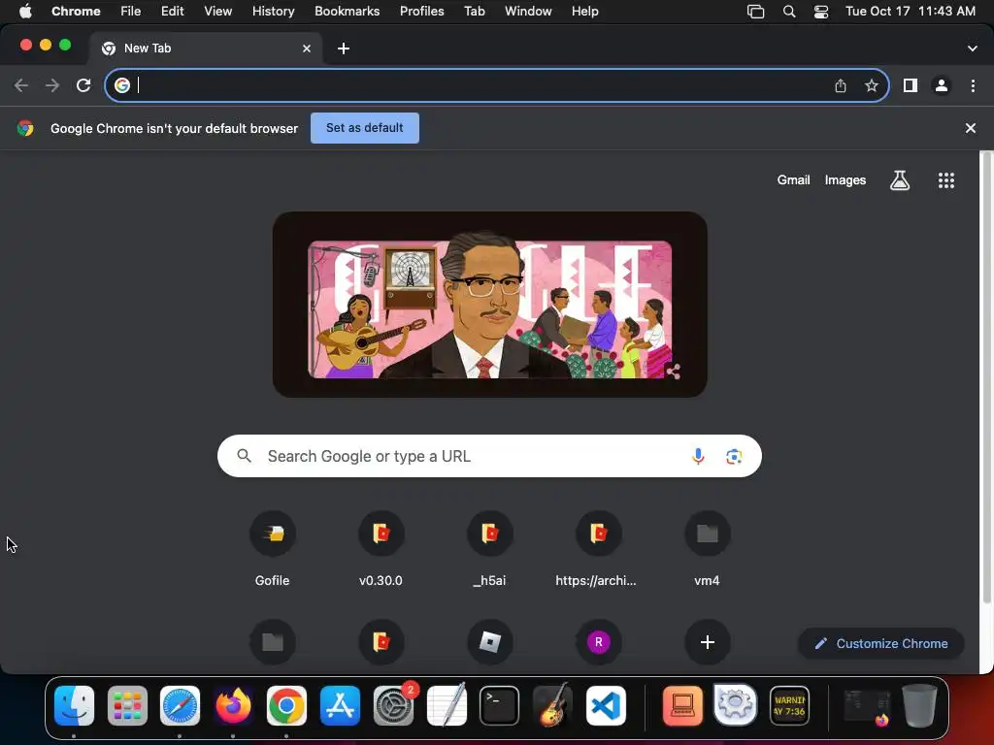Open Search Labs flask icon

pyautogui.click(x=900, y=180)
